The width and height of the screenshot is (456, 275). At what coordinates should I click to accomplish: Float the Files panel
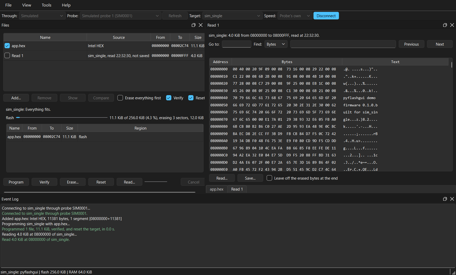point(193,25)
